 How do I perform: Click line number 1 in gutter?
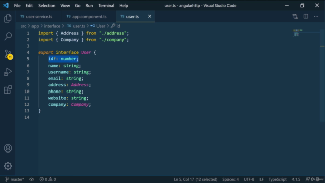pos(28,33)
